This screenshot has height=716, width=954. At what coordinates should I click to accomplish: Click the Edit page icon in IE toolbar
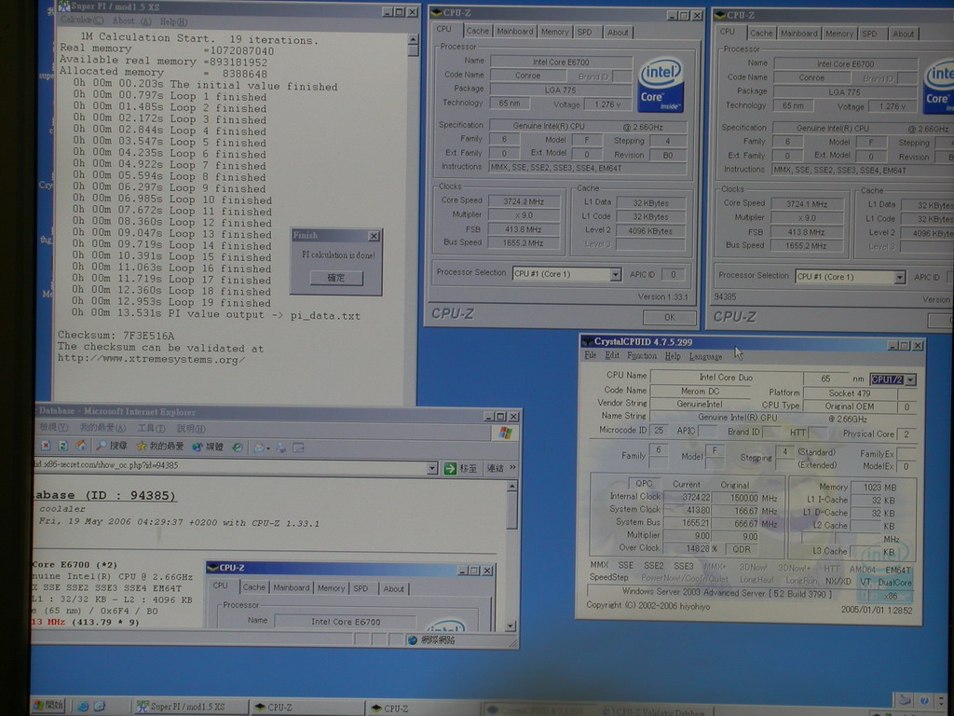298,448
